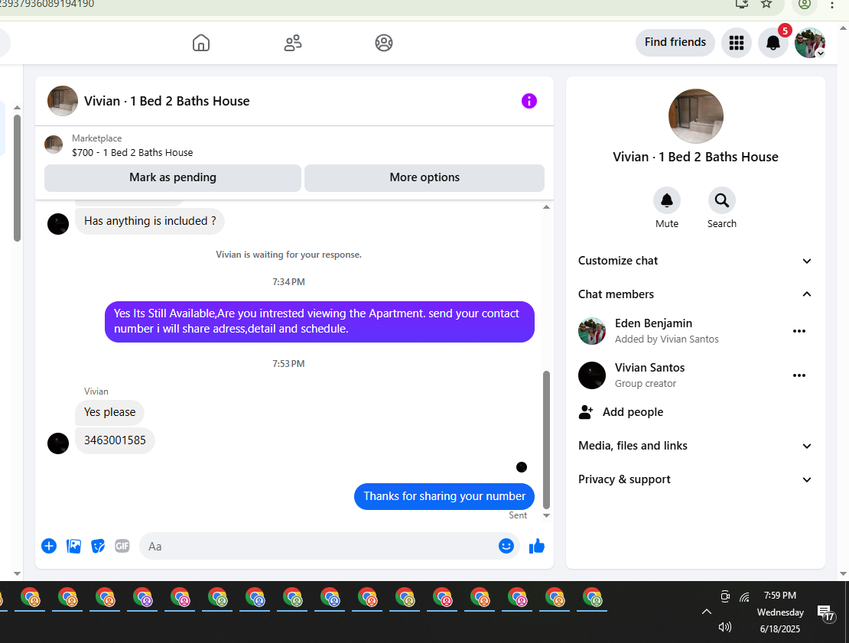Send a thumbs-up like

click(x=537, y=546)
